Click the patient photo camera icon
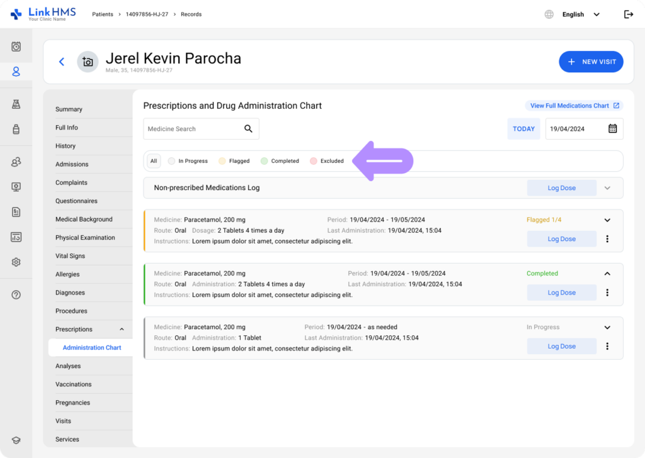The image size is (645, 458). pos(88,62)
